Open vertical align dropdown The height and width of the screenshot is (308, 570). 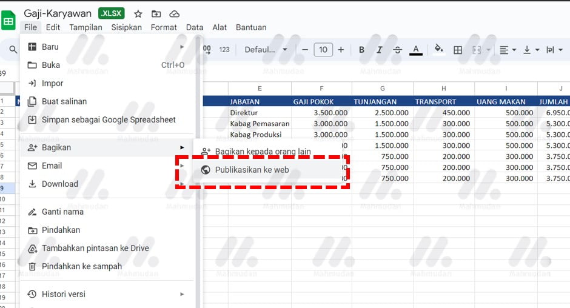coord(530,50)
